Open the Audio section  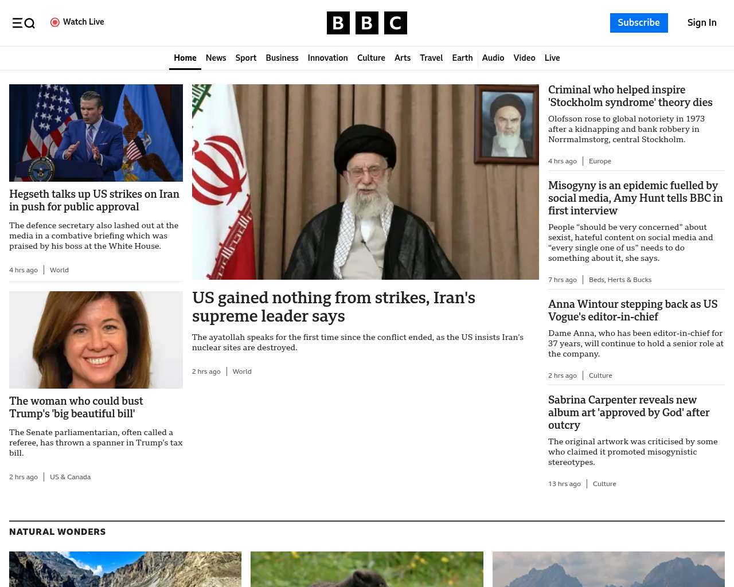493,58
